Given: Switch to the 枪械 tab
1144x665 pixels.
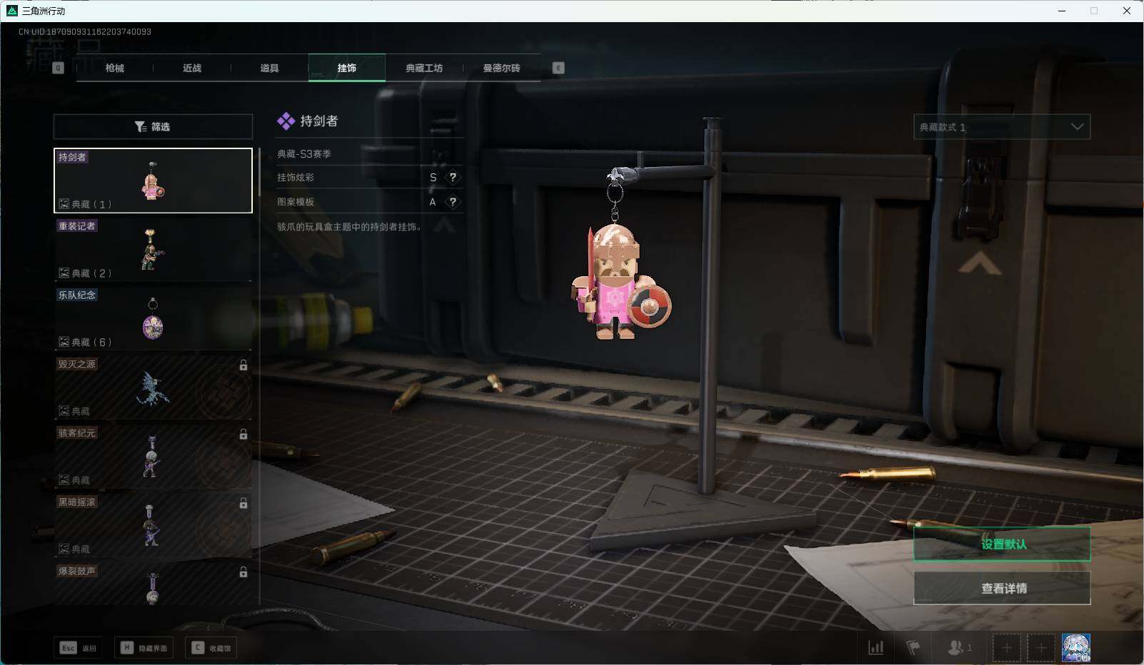Looking at the screenshot, I should (x=114, y=68).
